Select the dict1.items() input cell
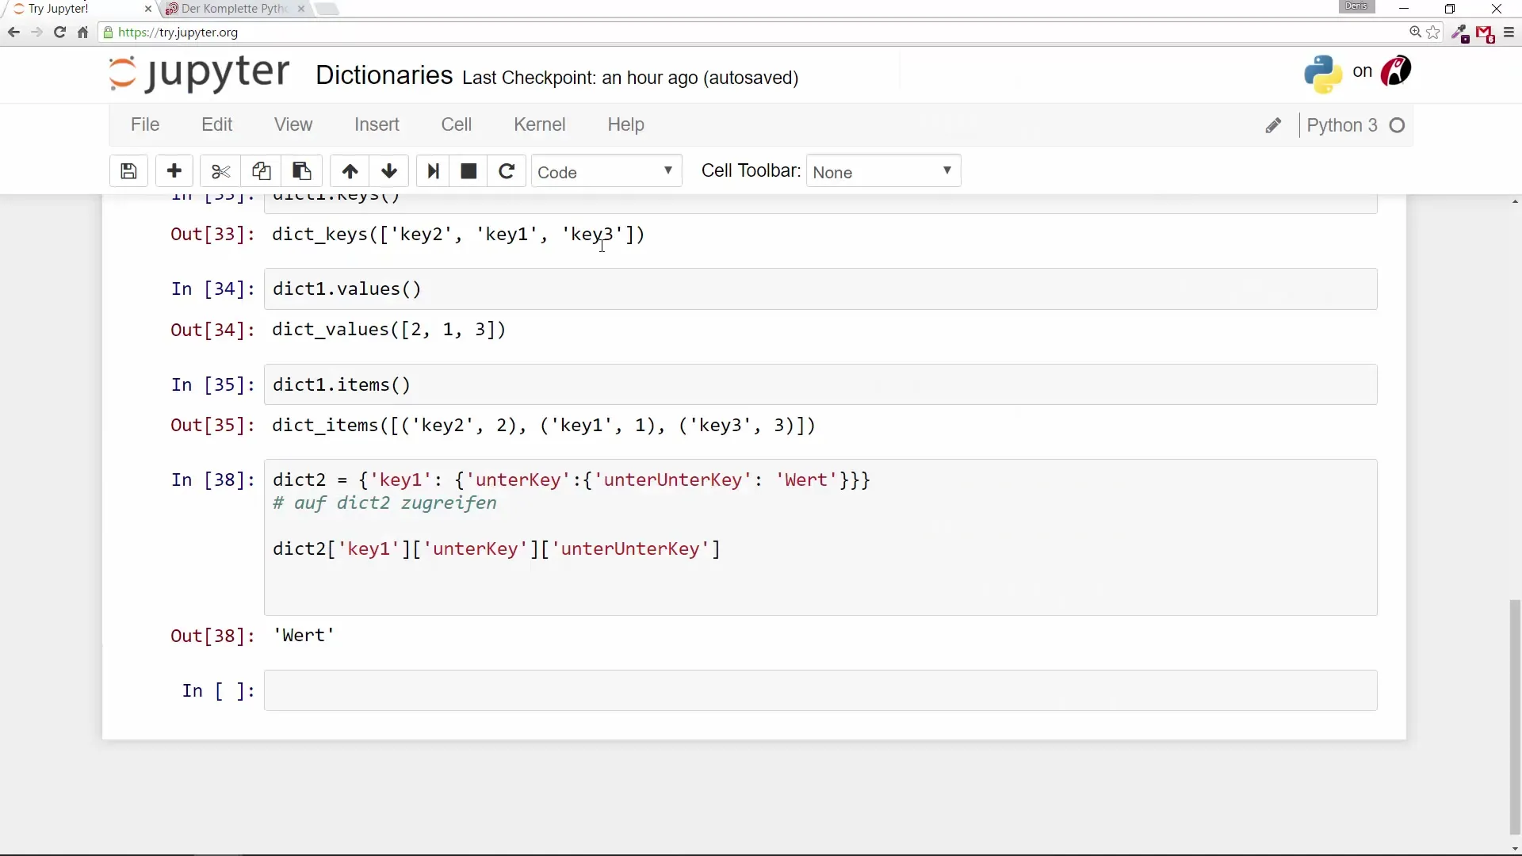This screenshot has width=1522, height=856. pos(820,385)
